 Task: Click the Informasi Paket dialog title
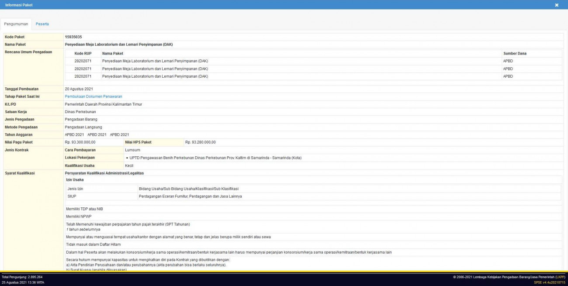pos(19,5)
